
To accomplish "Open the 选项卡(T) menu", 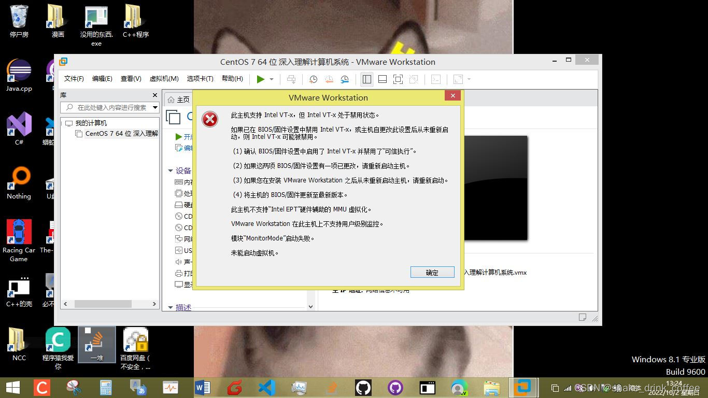I will [x=200, y=79].
